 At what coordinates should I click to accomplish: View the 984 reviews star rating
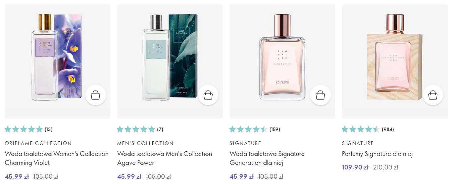point(368,129)
